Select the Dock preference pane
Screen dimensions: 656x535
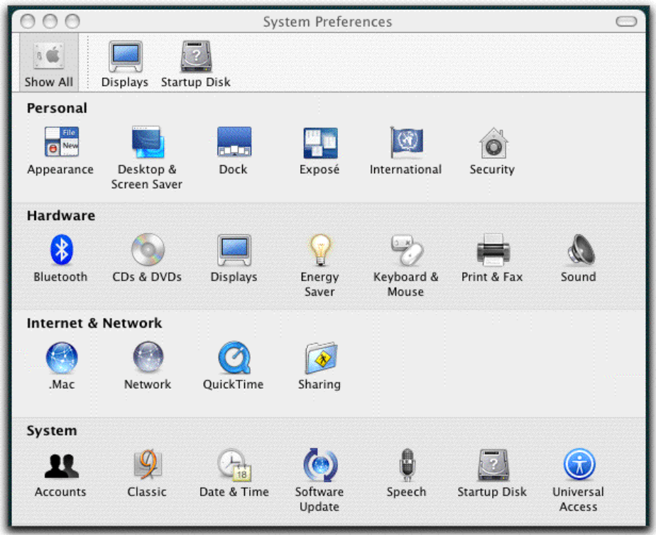(x=233, y=145)
